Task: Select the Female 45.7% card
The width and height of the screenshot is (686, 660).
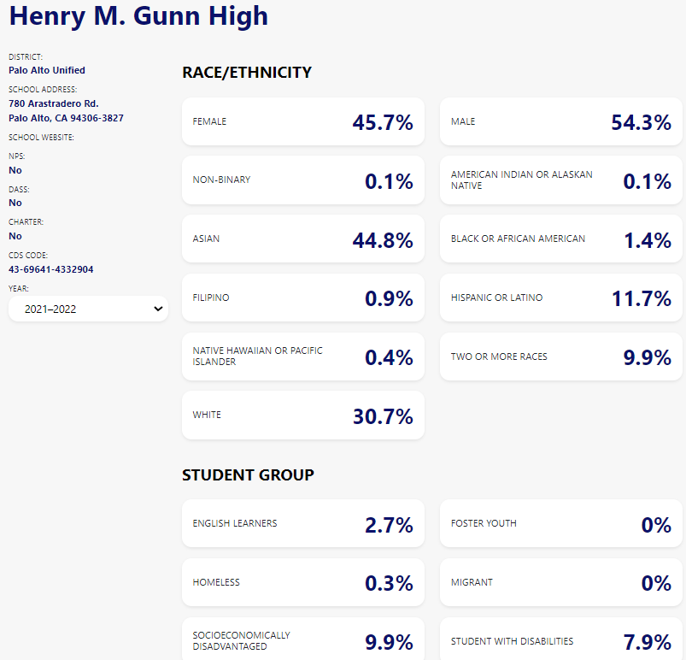Action: pos(302,122)
